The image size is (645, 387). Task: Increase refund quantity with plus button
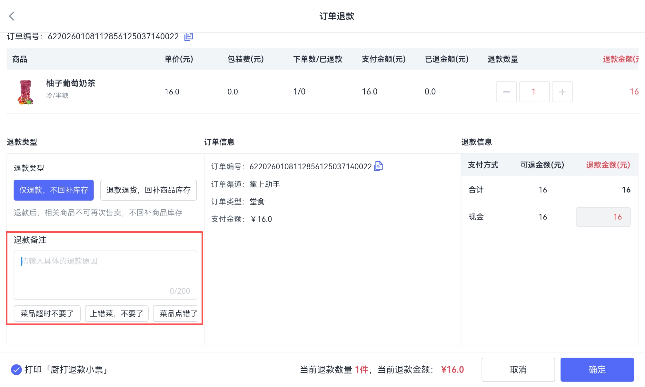coord(562,92)
